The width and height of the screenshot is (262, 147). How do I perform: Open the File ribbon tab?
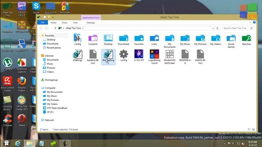[43, 22]
